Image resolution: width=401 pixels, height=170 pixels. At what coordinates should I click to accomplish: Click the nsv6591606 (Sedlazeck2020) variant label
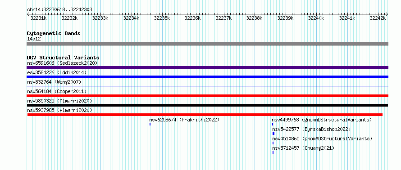click(62, 63)
